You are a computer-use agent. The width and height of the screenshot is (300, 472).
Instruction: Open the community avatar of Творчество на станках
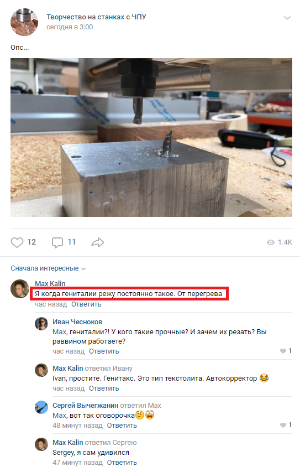(x=24, y=22)
